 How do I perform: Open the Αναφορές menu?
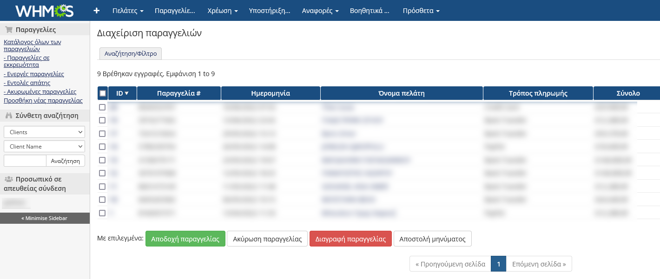(320, 10)
